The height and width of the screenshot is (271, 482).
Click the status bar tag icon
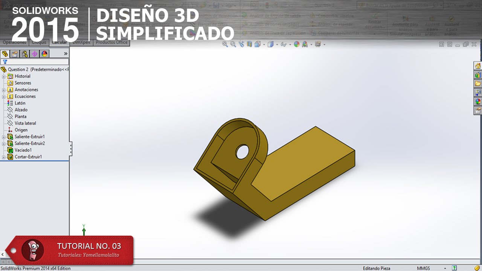[x=477, y=268]
